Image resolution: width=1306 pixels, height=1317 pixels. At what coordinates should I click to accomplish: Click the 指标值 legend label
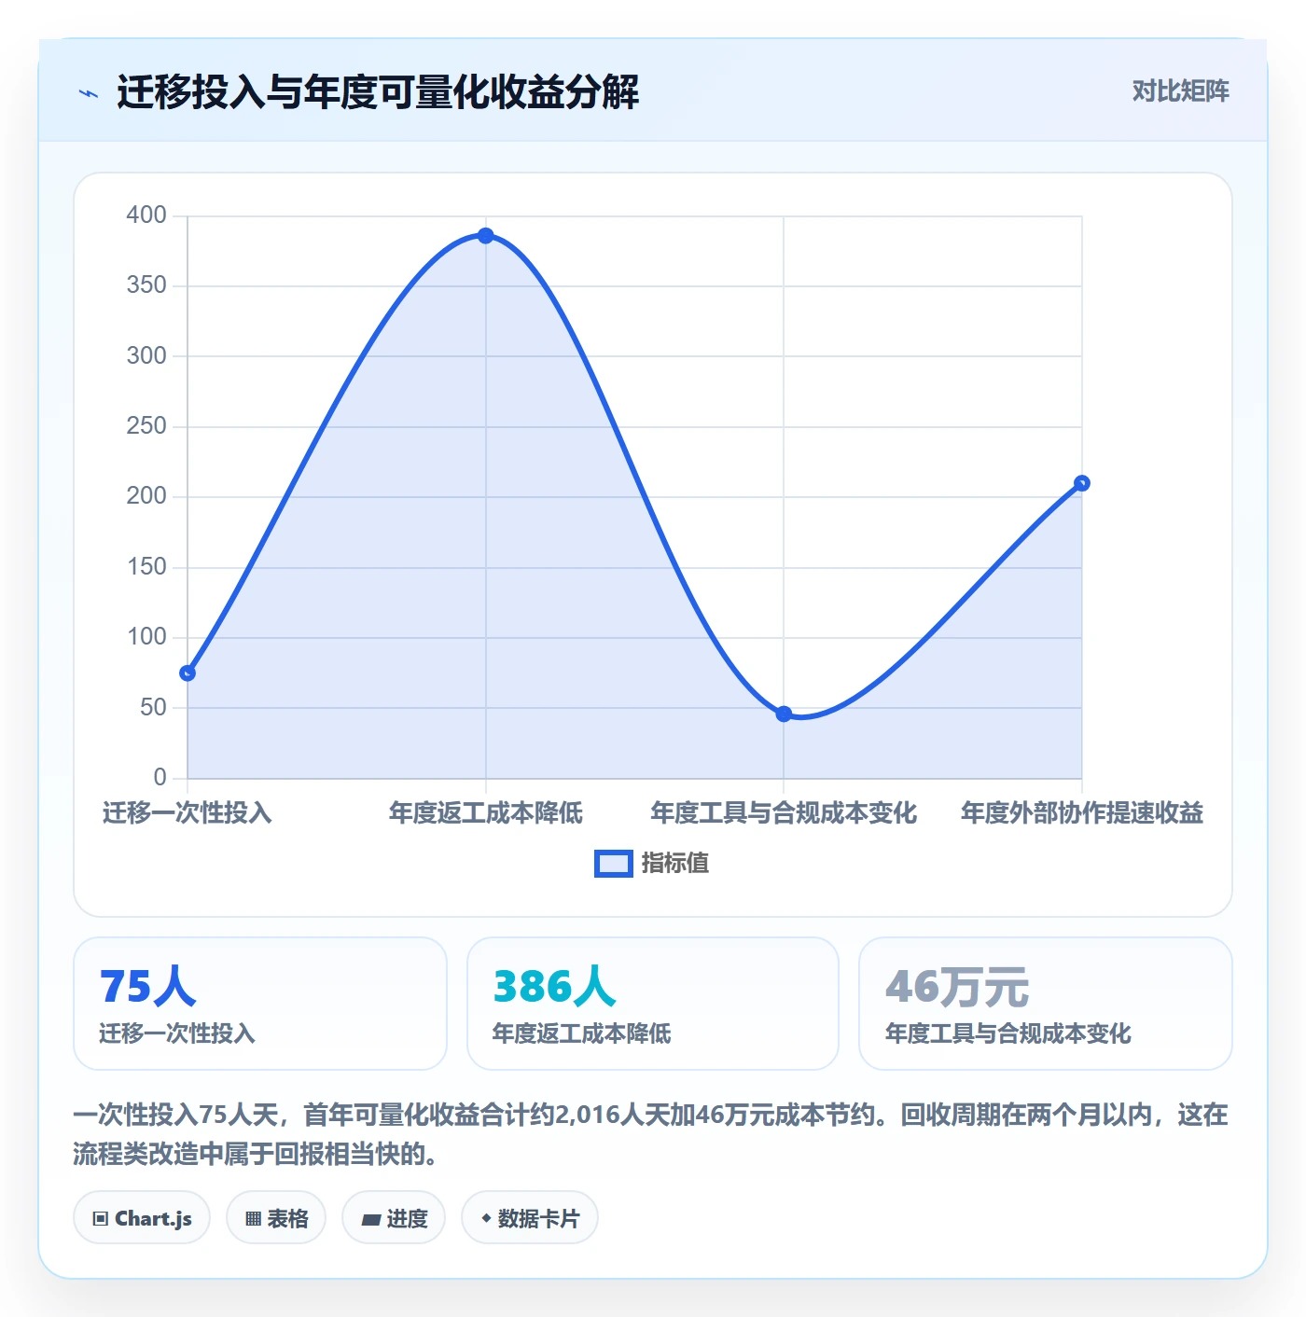click(675, 864)
